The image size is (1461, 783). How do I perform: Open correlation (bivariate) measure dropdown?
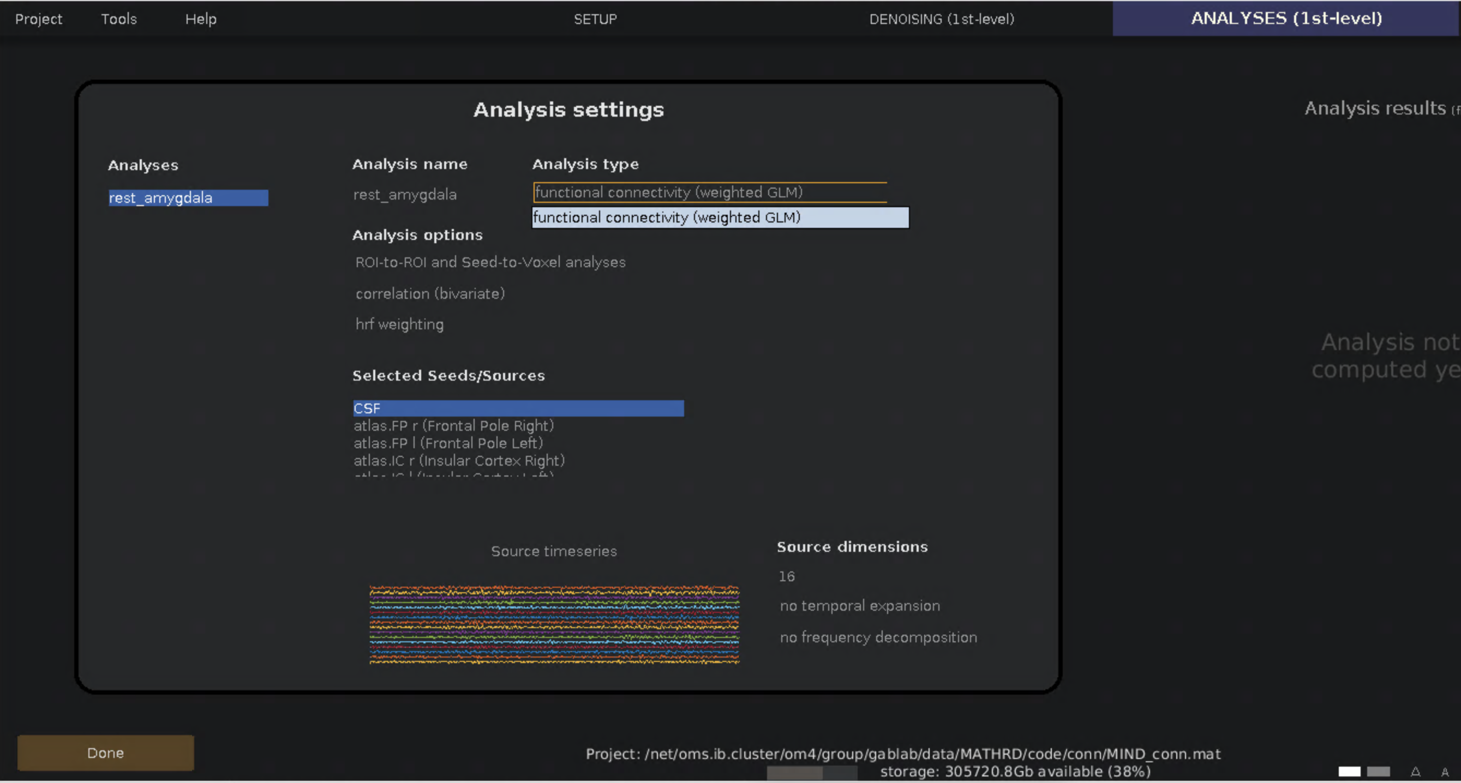click(x=430, y=294)
